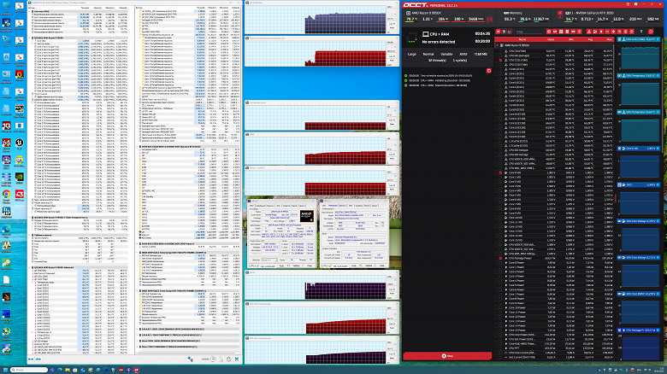The width and height of the screenshot is (667, 374).
Task: Open the OCCT icon in the taskbar
Action: [136, 371]
